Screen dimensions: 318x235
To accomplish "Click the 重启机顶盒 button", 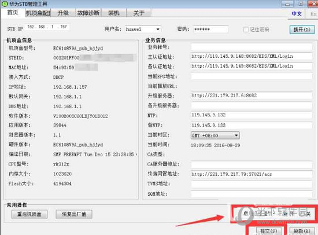I will [29, 214].
